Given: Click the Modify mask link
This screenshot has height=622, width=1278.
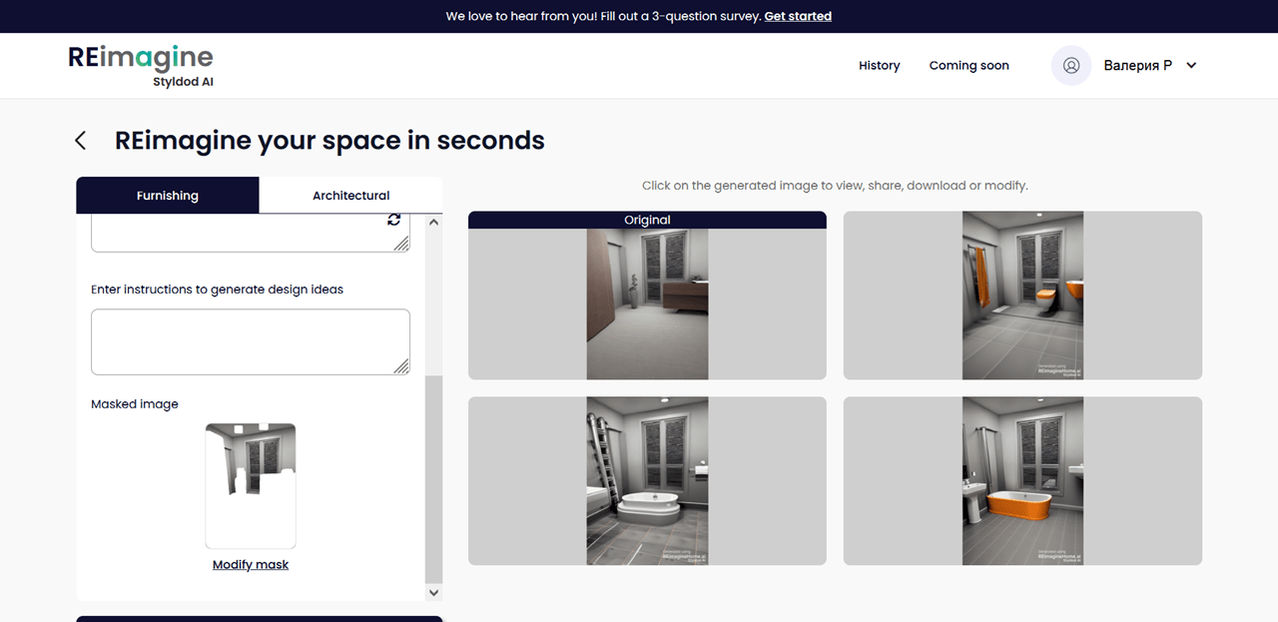Looking at the screenshot, I should point(251,564).
